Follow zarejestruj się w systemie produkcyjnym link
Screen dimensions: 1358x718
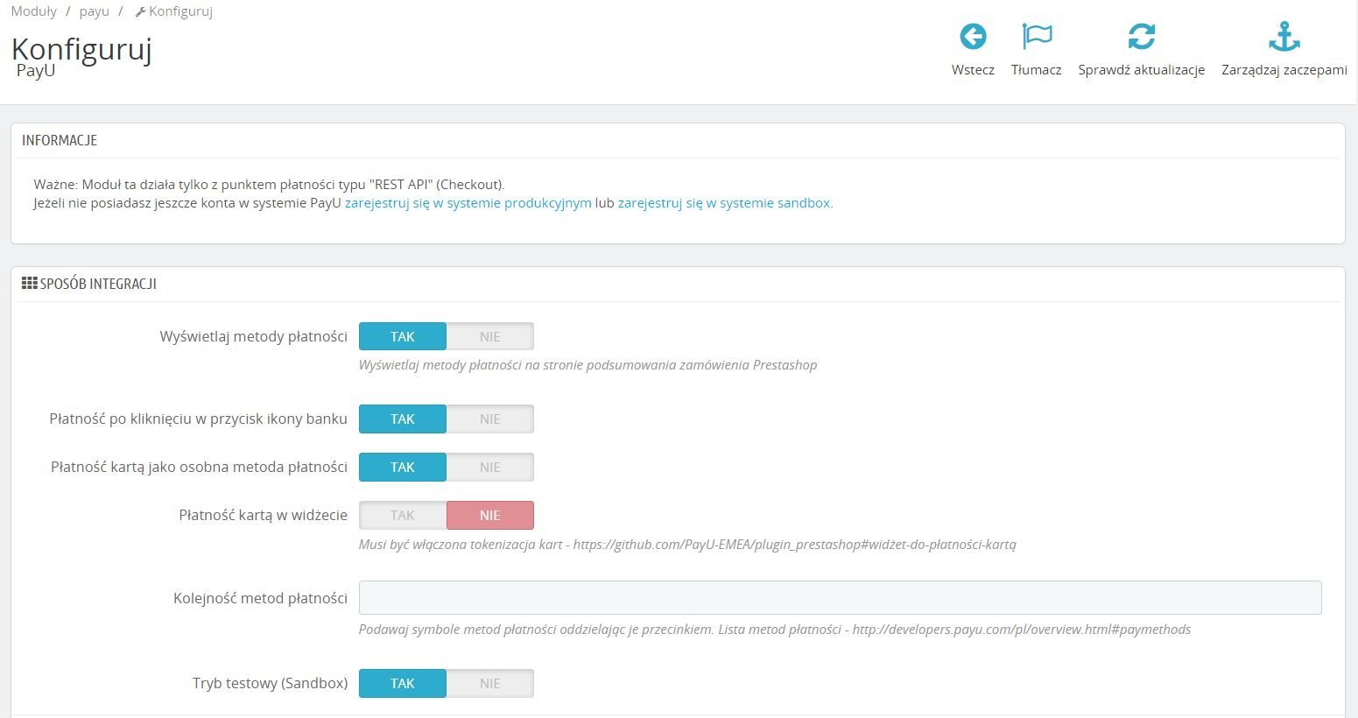(x=468, y=202)
